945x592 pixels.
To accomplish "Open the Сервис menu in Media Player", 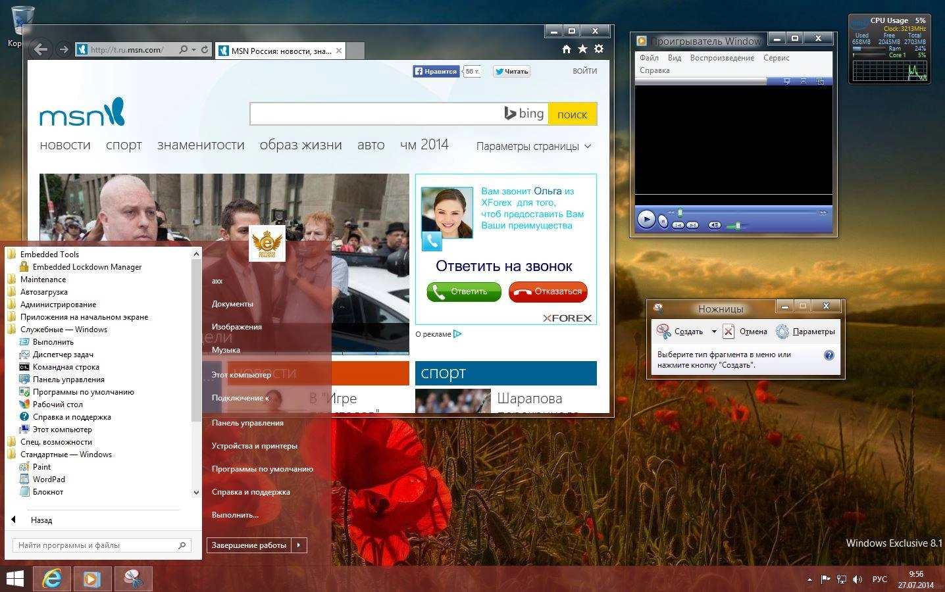I will [x=777, y=58].
